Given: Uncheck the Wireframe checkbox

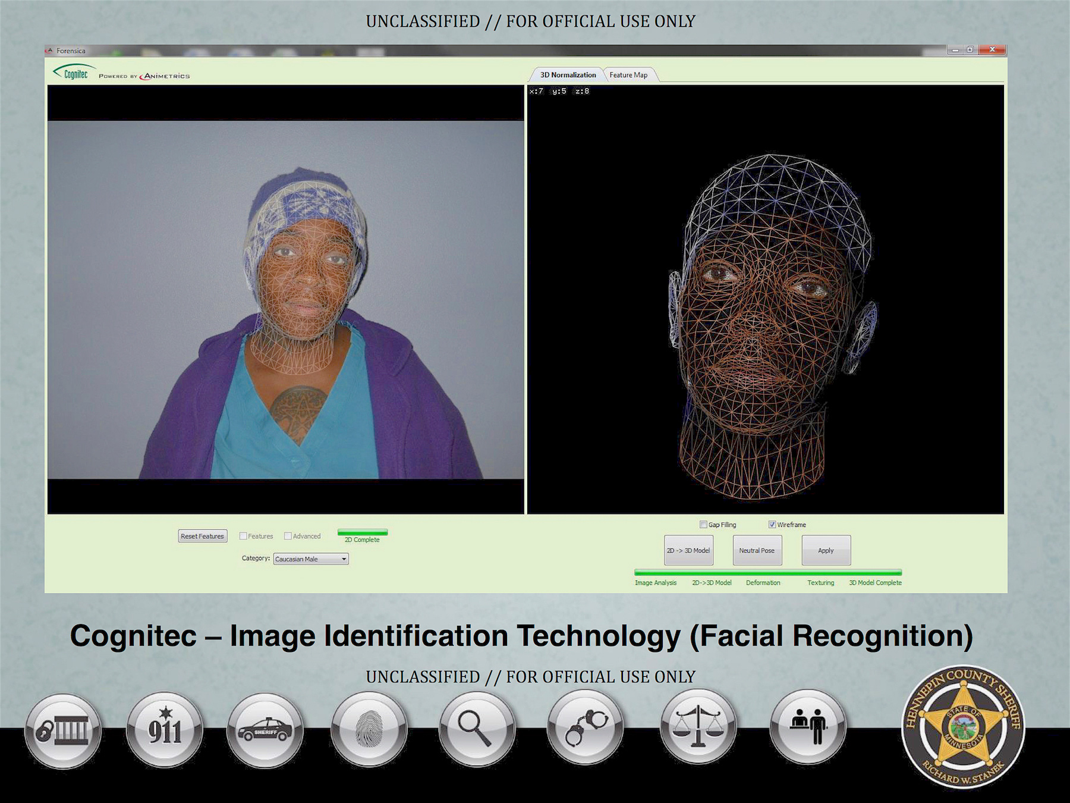Looking at the screenshot, I should pos(772,525).
